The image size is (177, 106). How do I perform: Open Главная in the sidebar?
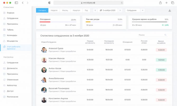tap(11, 13)
